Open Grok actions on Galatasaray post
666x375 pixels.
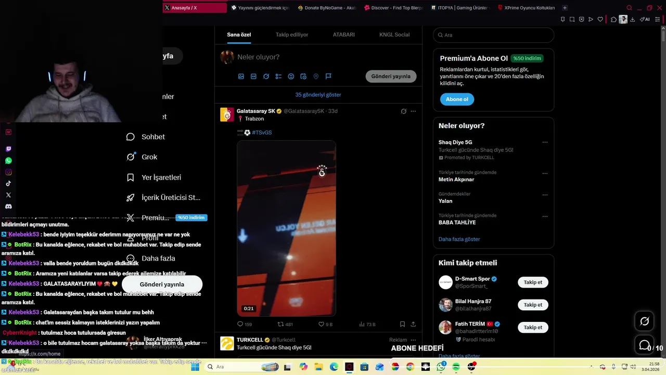click(x=403, y=111)
